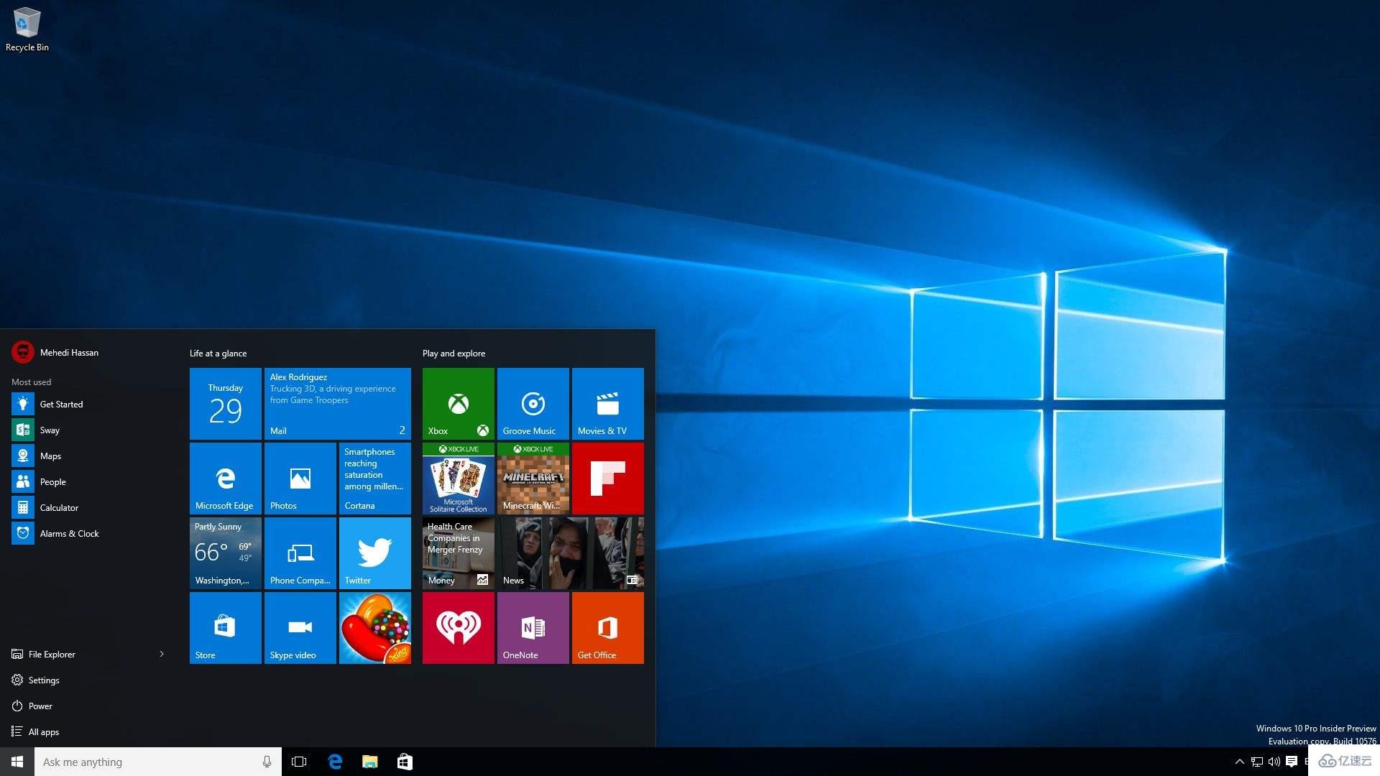Image resolution: width=1380 pixels, height=776 pixels.
Task: Open the Phone Companion tile
Action: pyautogui.click(x=300, y=553)
